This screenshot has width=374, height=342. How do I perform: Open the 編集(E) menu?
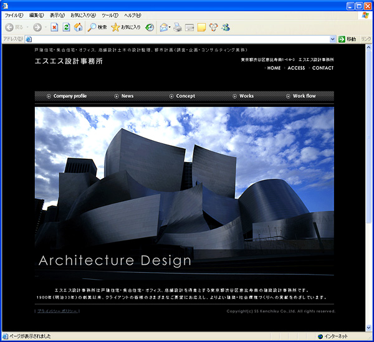(37, 15)
